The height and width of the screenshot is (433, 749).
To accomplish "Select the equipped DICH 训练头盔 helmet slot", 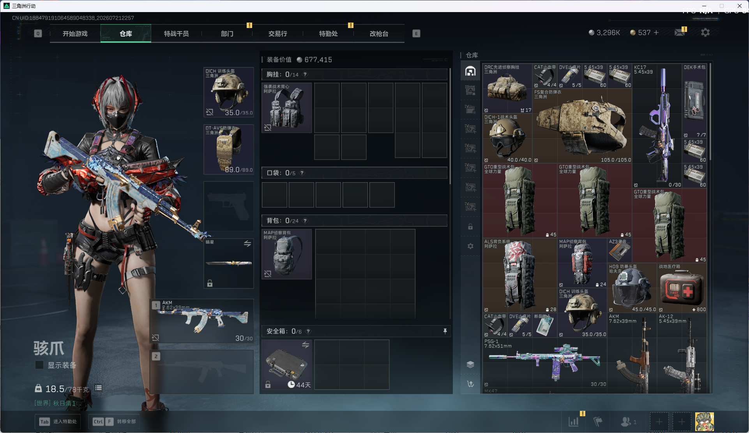I will pyautogui.click(x=229, y=92).
